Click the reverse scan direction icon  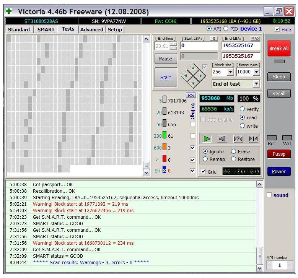(x=222, y=139)
